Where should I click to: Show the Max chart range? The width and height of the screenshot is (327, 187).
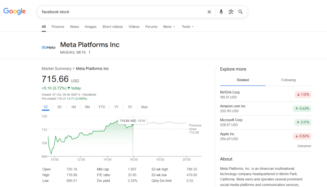tap(144, 107)
